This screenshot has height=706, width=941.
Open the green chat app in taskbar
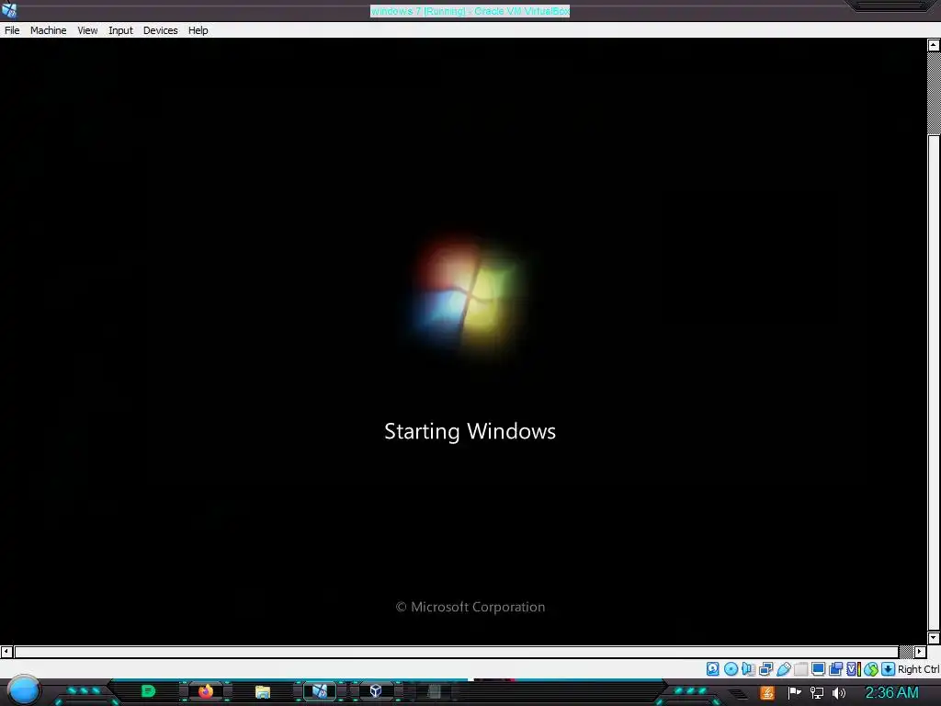[x=148, y=691]
